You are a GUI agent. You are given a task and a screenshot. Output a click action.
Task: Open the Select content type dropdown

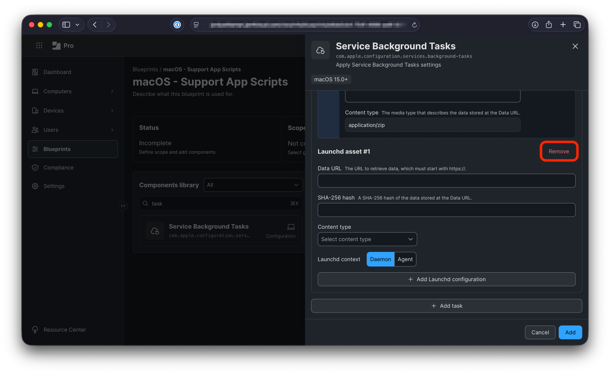tap(367, 239)
